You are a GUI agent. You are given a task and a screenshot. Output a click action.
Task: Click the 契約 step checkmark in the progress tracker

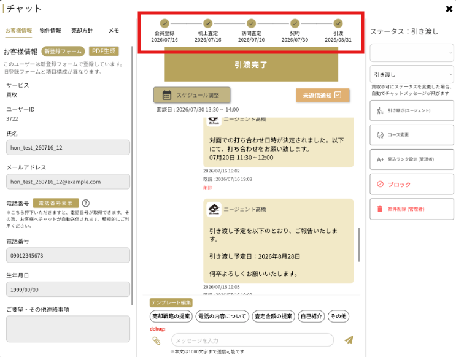[x=295, y=23]
